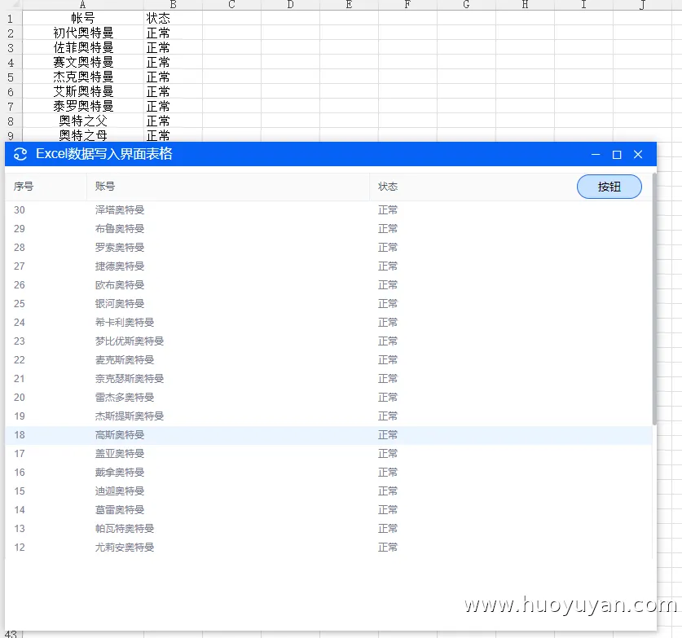The height and width of the screenshot is (638, 682).
Task: Select spreadsheet column F header
Action: click(407, 5)
